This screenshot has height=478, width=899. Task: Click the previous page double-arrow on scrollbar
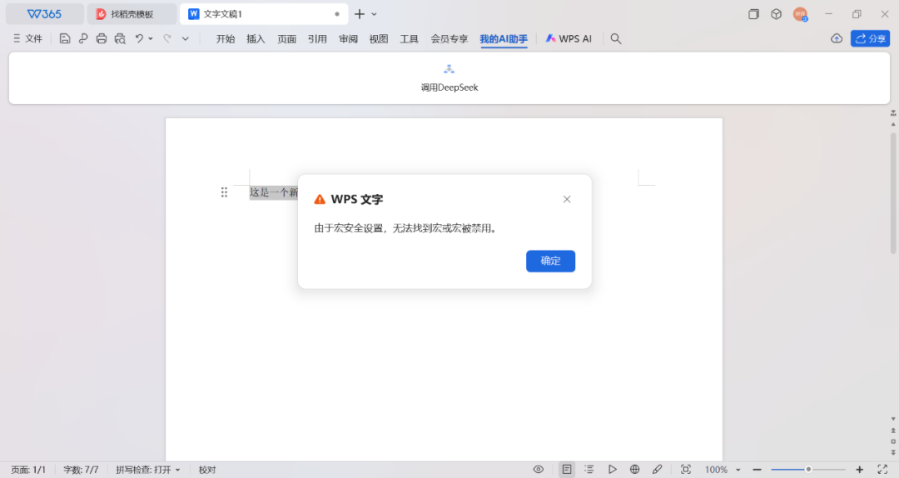click(x=893, y=431)
